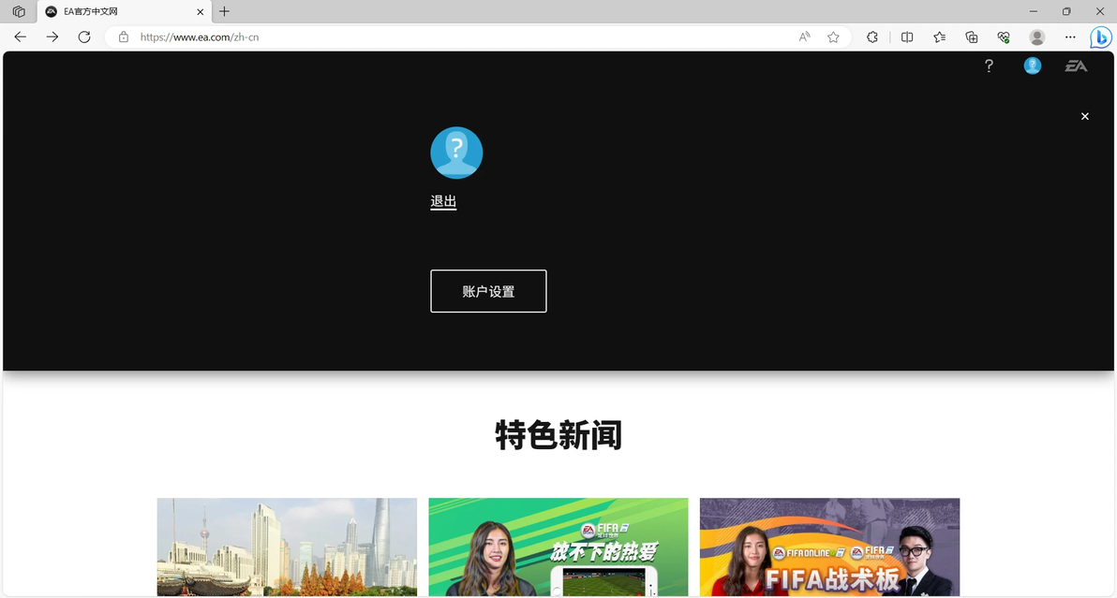Close the account panel with X

(1085, 116)
